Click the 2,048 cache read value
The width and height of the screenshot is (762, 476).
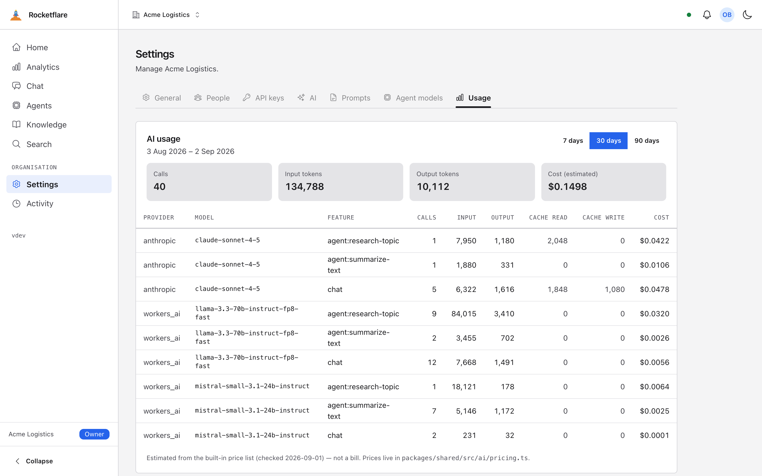557,241
